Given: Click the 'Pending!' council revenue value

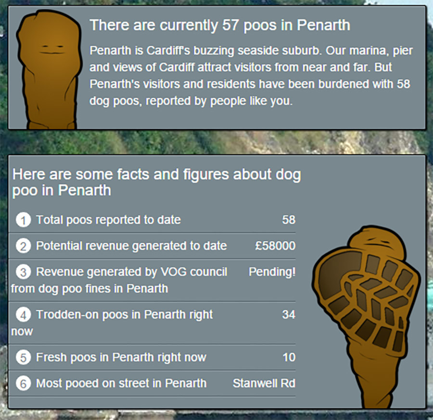Looking at the screenshot, I should click(x=272, y=272).
